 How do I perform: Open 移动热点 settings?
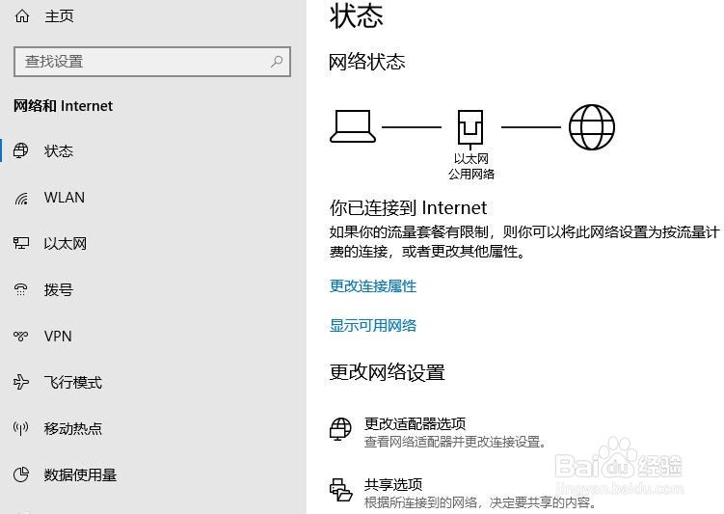(x=73, y=428)
